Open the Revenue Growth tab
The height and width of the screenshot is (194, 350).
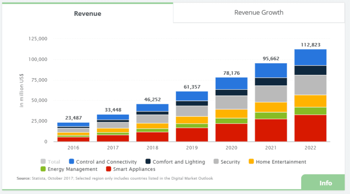[x=259, y=13]
